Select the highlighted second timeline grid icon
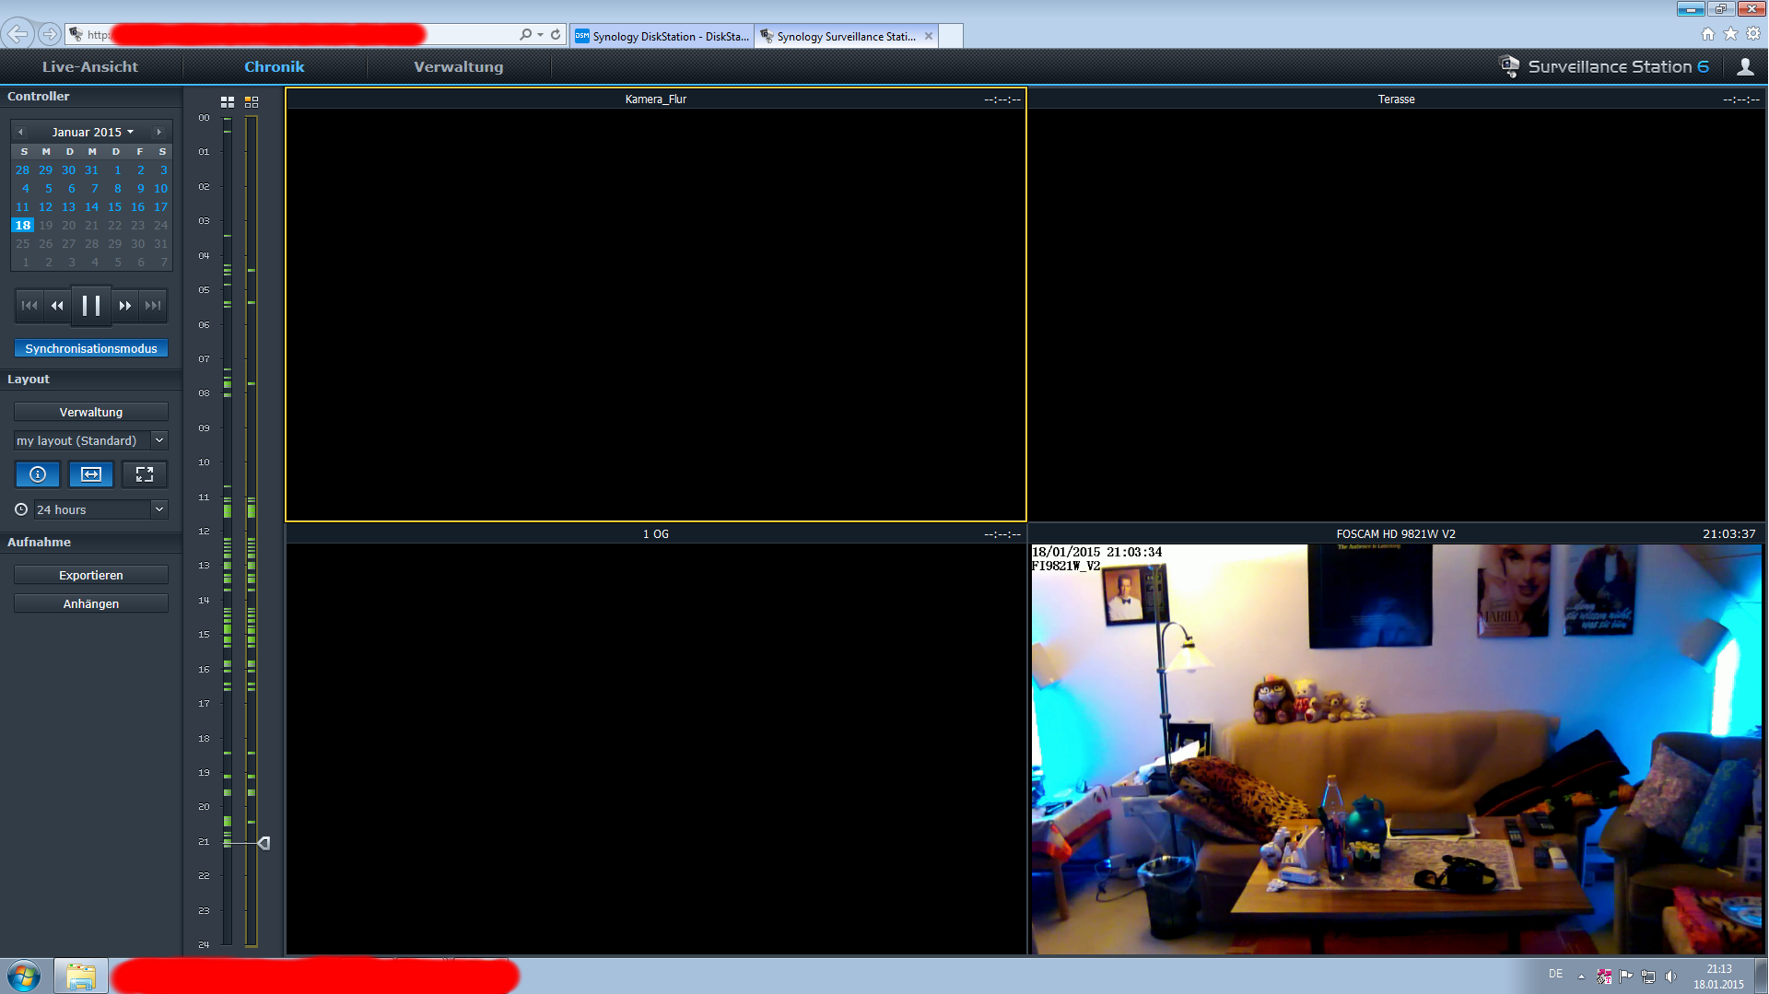Screen dimensions: 1769x994 coord(252,101)
